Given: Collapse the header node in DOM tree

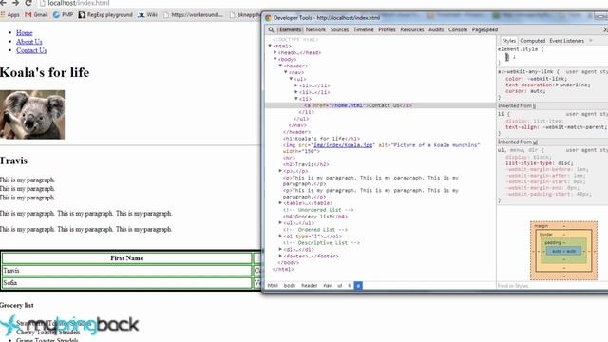Looking at the screenshot, I should coord(281,66).
